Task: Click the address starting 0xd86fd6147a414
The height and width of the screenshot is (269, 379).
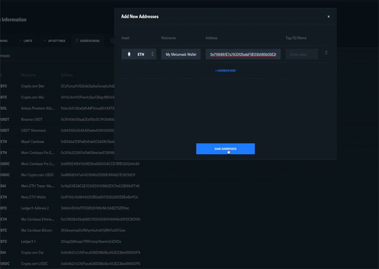Action: pyautogui.click(x=98, y=175)
